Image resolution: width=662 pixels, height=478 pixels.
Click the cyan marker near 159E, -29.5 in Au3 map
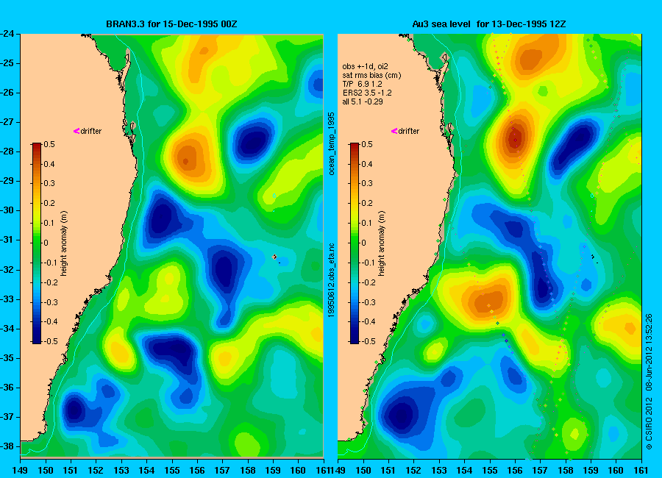[x=592, y=196]
